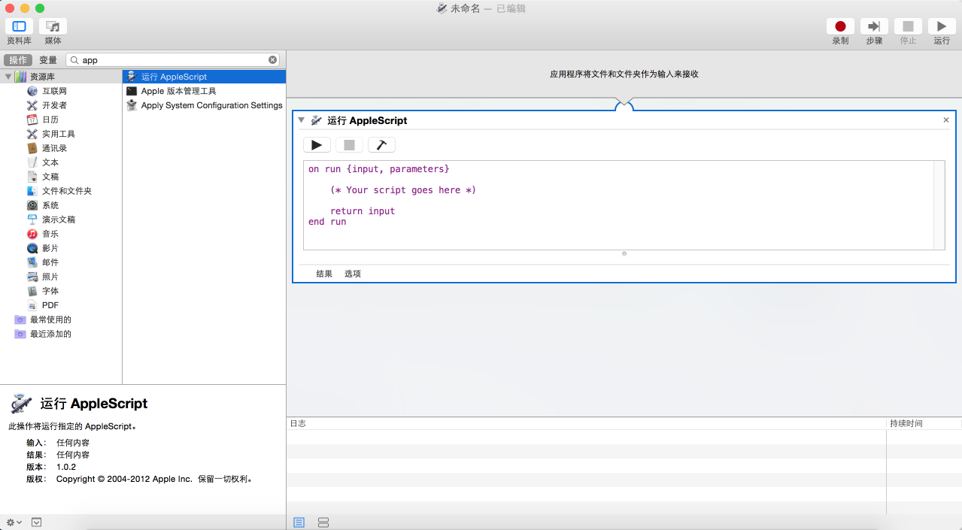Image resolution: width=962 pixels, height=530 pixels.
Task: Click the 步骤 step toolbar button
Action: 874,26
